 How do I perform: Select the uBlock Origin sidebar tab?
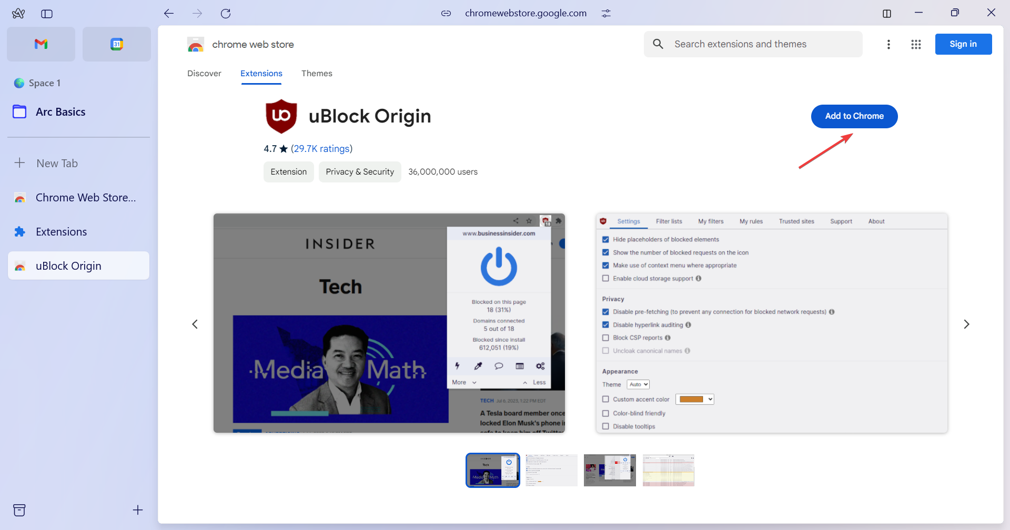79,266
